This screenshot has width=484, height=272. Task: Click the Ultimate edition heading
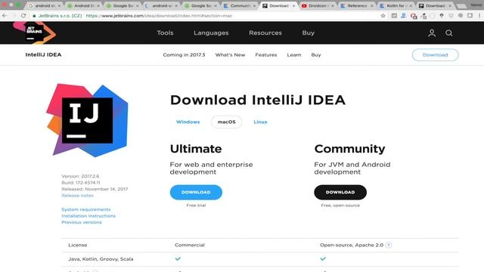point(196,149)
